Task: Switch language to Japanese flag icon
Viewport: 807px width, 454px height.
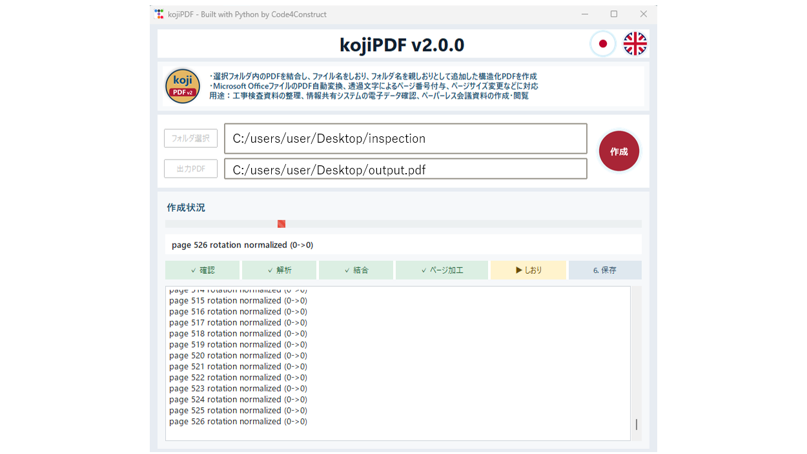Action: pos(603,44)
